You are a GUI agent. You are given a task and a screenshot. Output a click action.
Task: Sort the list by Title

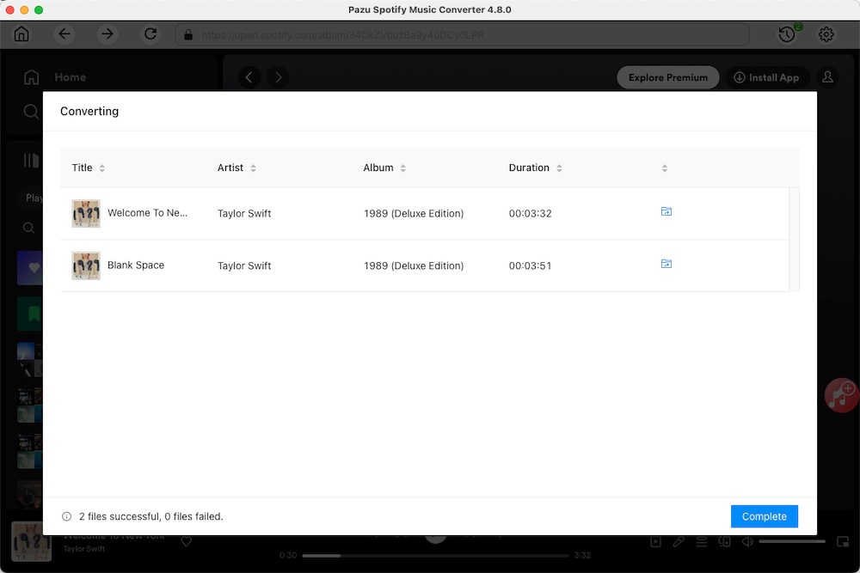101,168
